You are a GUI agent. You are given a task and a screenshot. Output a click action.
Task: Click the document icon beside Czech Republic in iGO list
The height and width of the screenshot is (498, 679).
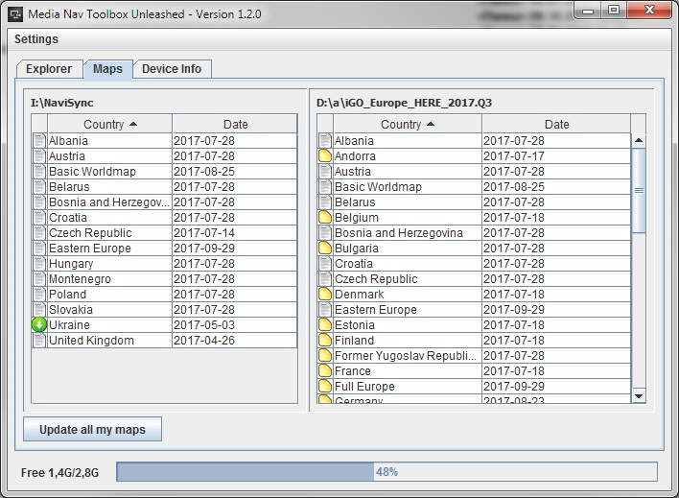click(325, 278)
